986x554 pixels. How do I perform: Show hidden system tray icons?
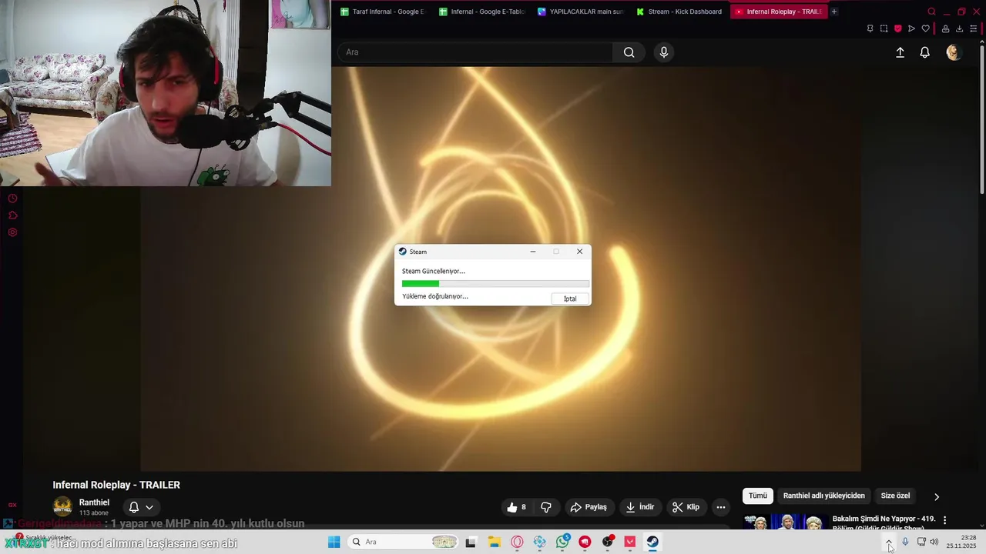point(889,542)
